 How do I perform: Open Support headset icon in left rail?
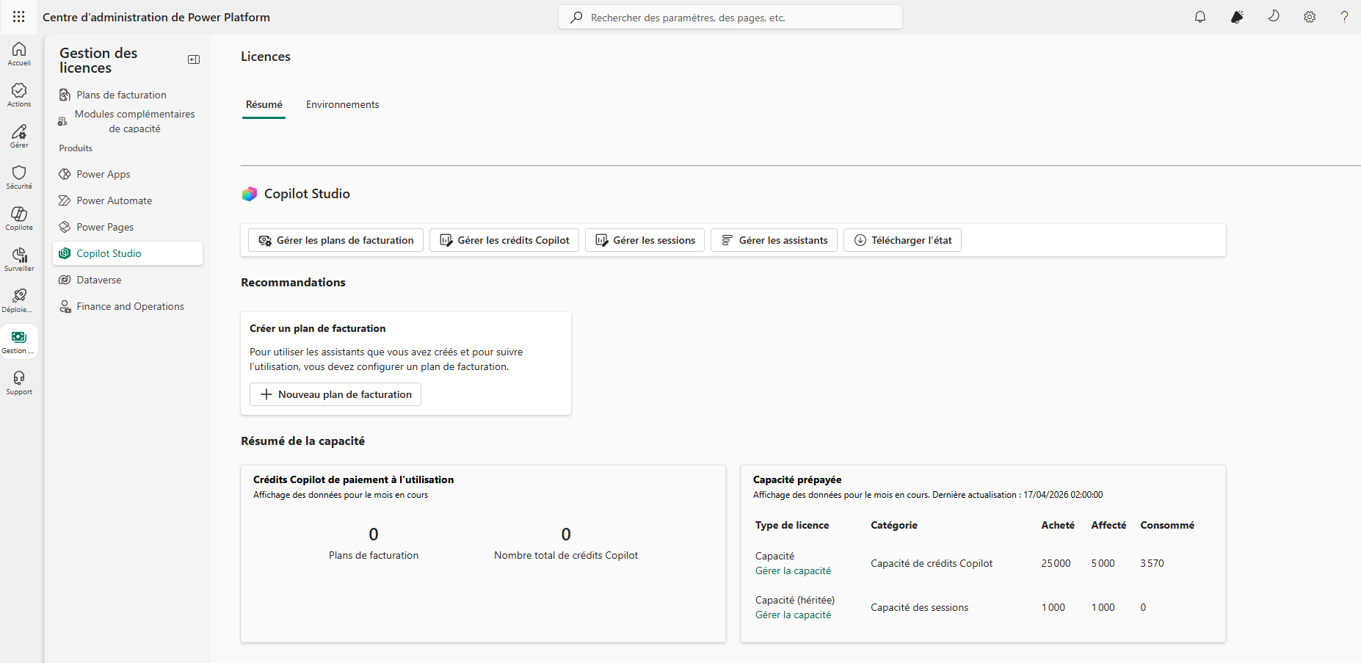point(19,383)
